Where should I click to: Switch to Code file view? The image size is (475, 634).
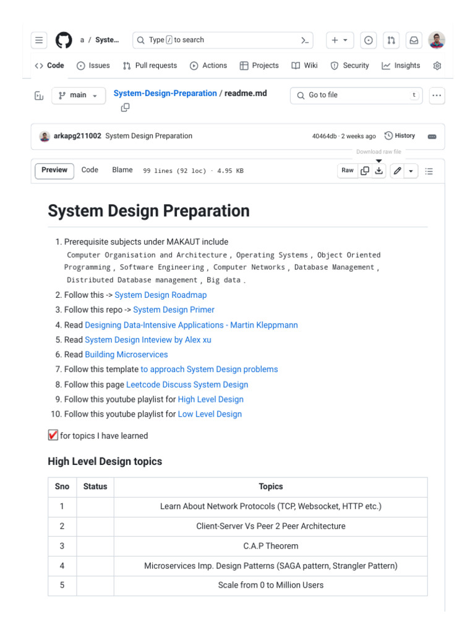(x=90, y=170)
